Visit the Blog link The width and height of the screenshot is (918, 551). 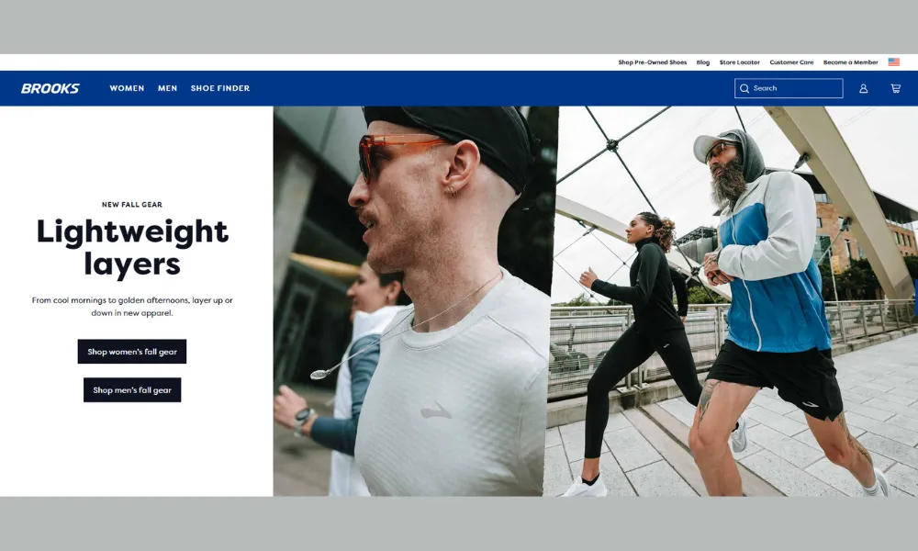[702, 62]
